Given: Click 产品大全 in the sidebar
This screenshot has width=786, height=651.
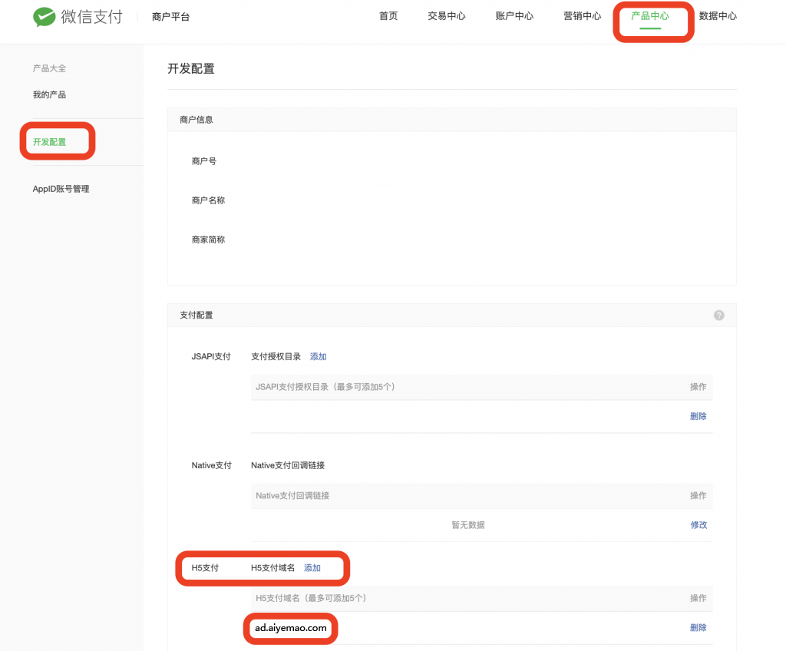Looking at the screenshot, I should tap(49, 68).
